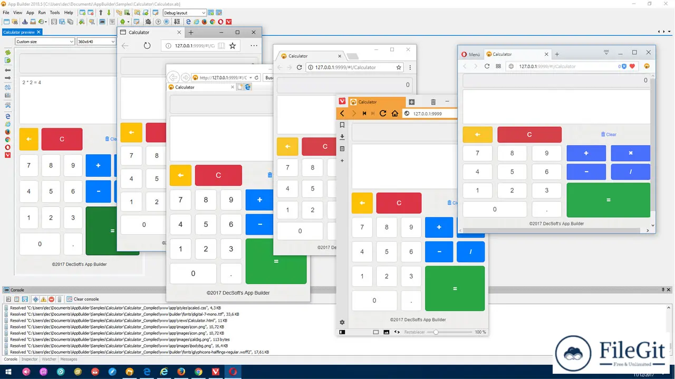Toggle the Opera ad blocker shield icon
Viewport: 675px width, 379px height.
tap(624, 66)
